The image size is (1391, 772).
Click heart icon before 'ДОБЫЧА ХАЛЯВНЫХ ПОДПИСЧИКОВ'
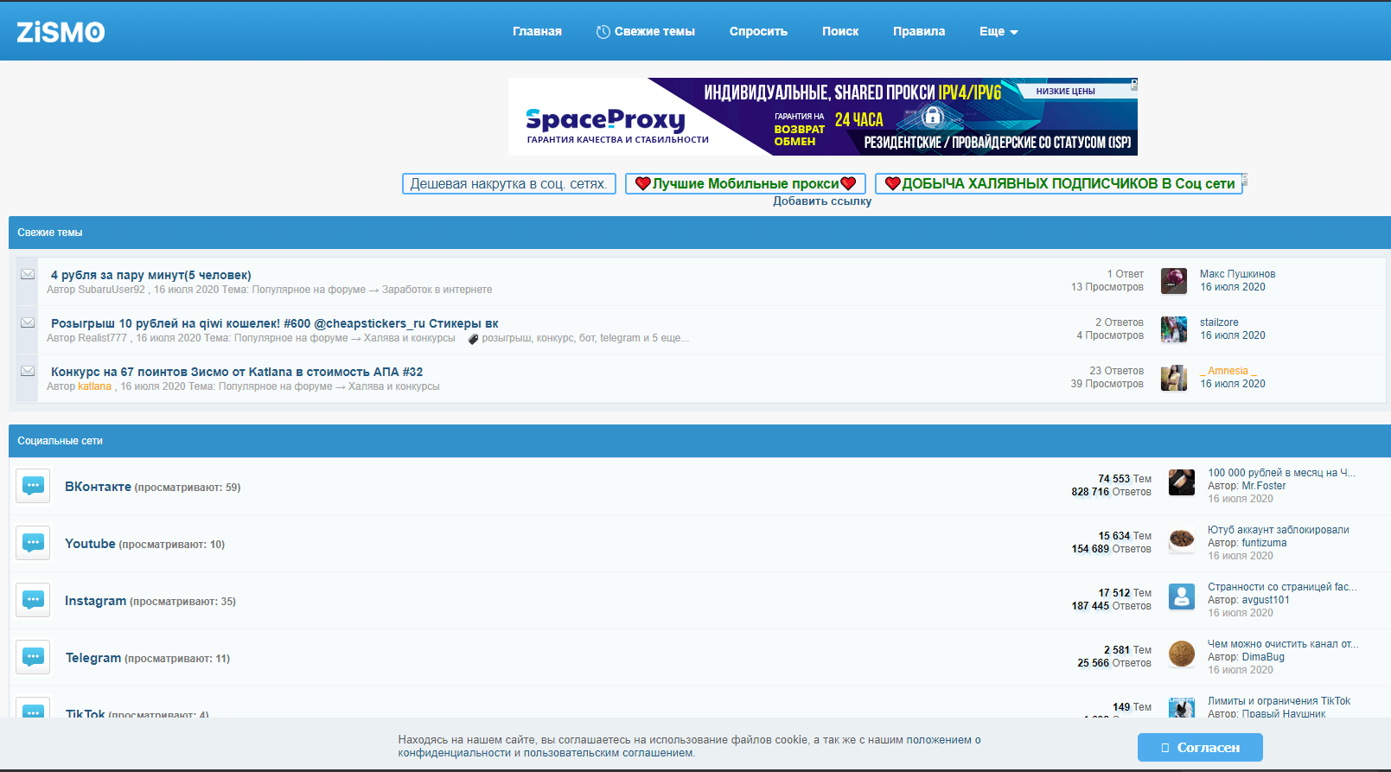coord(893,183)
